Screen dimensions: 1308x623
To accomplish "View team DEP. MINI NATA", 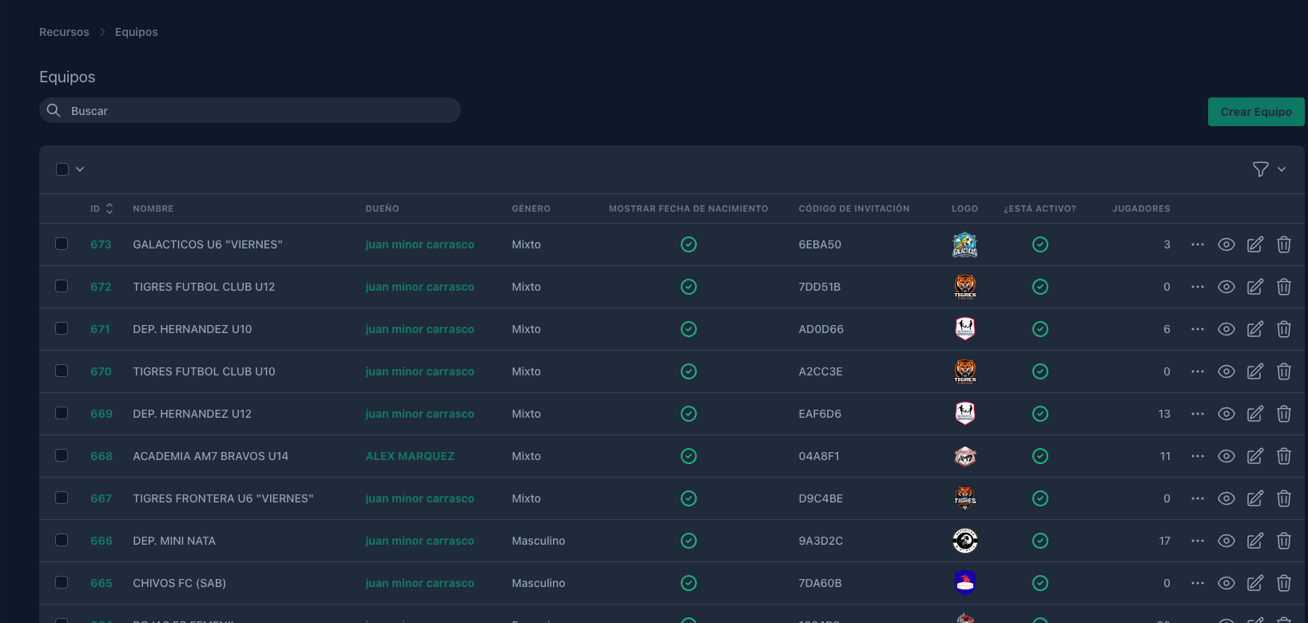I will click(1226, 541).
